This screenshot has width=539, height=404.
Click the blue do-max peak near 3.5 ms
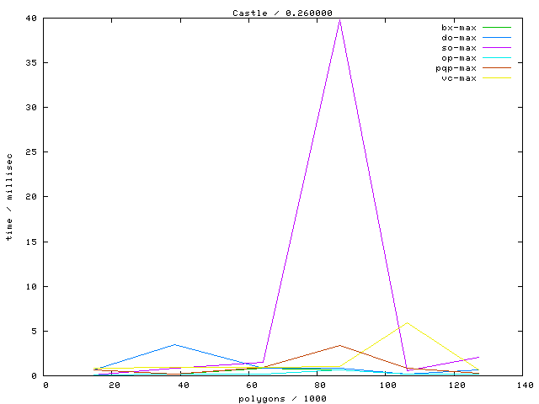tap(174, 344)
